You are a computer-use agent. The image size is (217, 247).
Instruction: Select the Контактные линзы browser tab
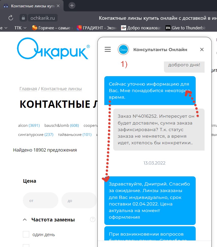31,6
